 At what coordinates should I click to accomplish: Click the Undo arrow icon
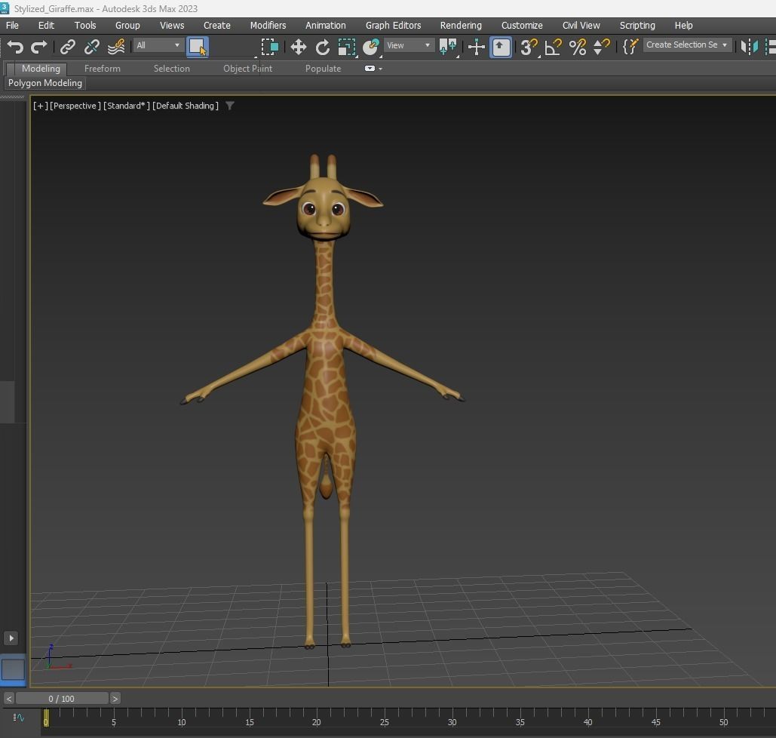pyautogui.click(x=15, y=47)
